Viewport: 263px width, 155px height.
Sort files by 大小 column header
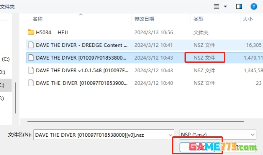pos(247,19)
